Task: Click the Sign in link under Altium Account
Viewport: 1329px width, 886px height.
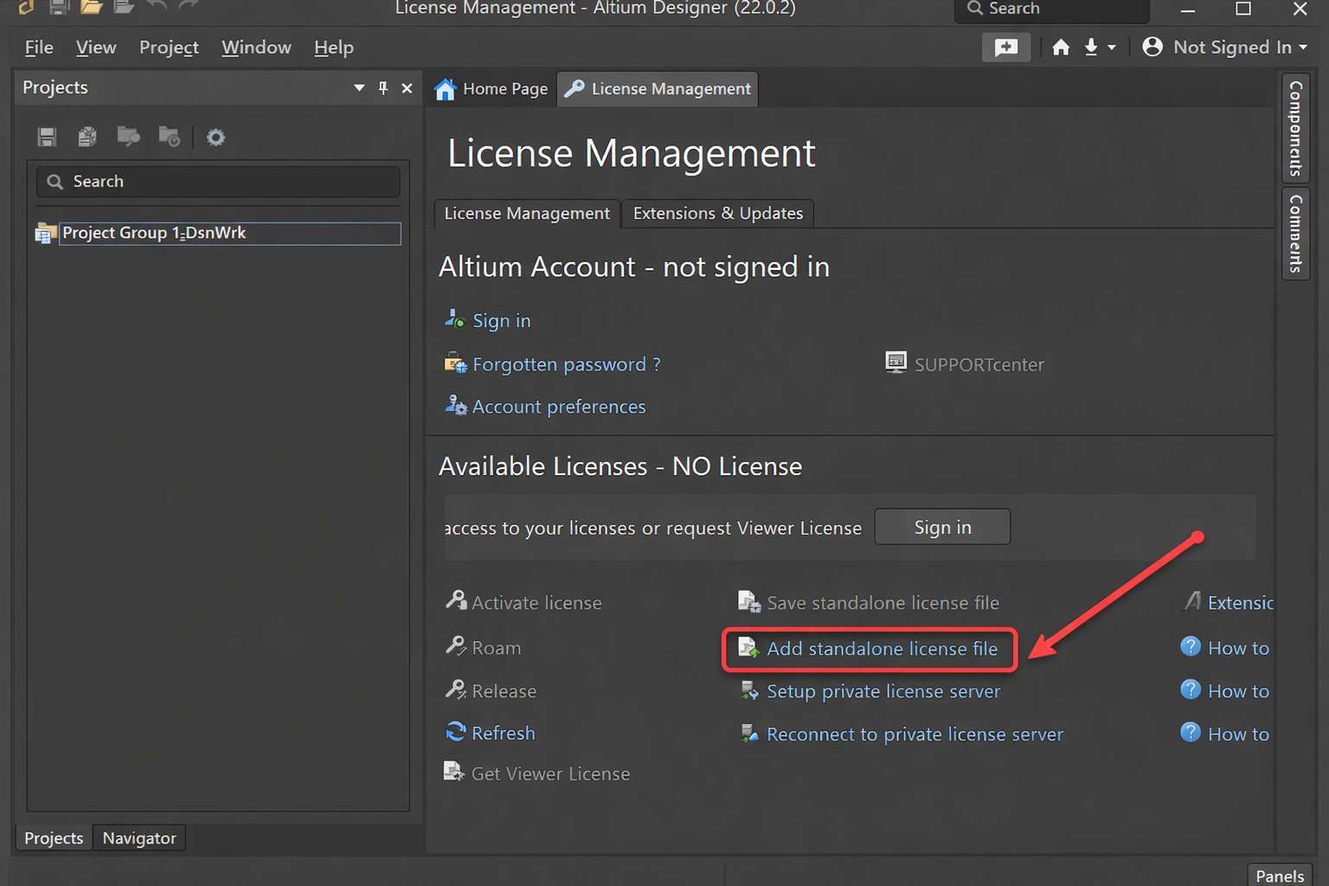Action: (502, 321)
